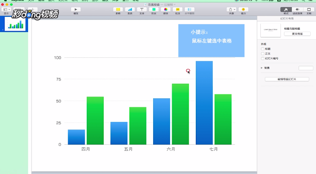Click the rightmost dimmed toolbar button
Screen dimensions: 316x174
coord(190,9)
